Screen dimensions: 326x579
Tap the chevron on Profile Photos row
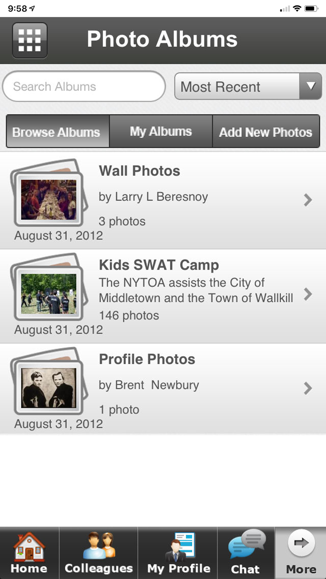(x=307, y=388)
